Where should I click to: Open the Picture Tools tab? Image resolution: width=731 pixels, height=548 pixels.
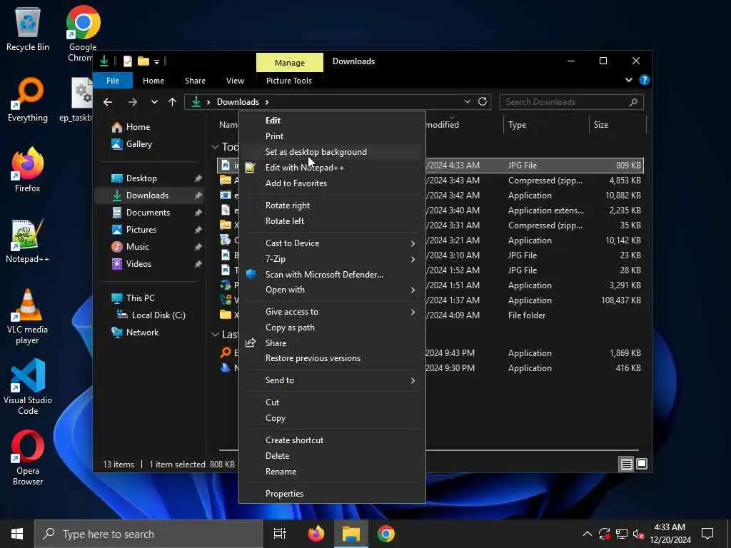tap(289, 81)
